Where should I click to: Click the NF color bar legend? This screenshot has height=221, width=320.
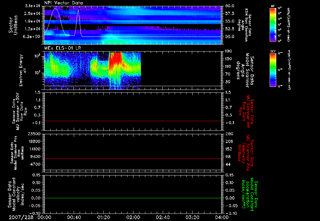[x=273, y=24]
